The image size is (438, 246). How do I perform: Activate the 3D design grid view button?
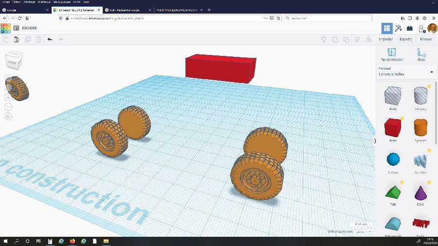pos(387,28)
